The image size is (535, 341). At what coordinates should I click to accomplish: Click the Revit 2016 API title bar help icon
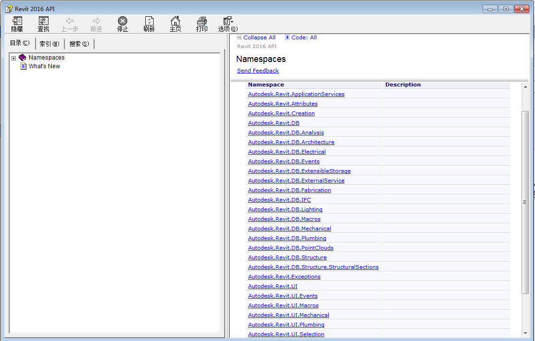(x=9, y=9)
